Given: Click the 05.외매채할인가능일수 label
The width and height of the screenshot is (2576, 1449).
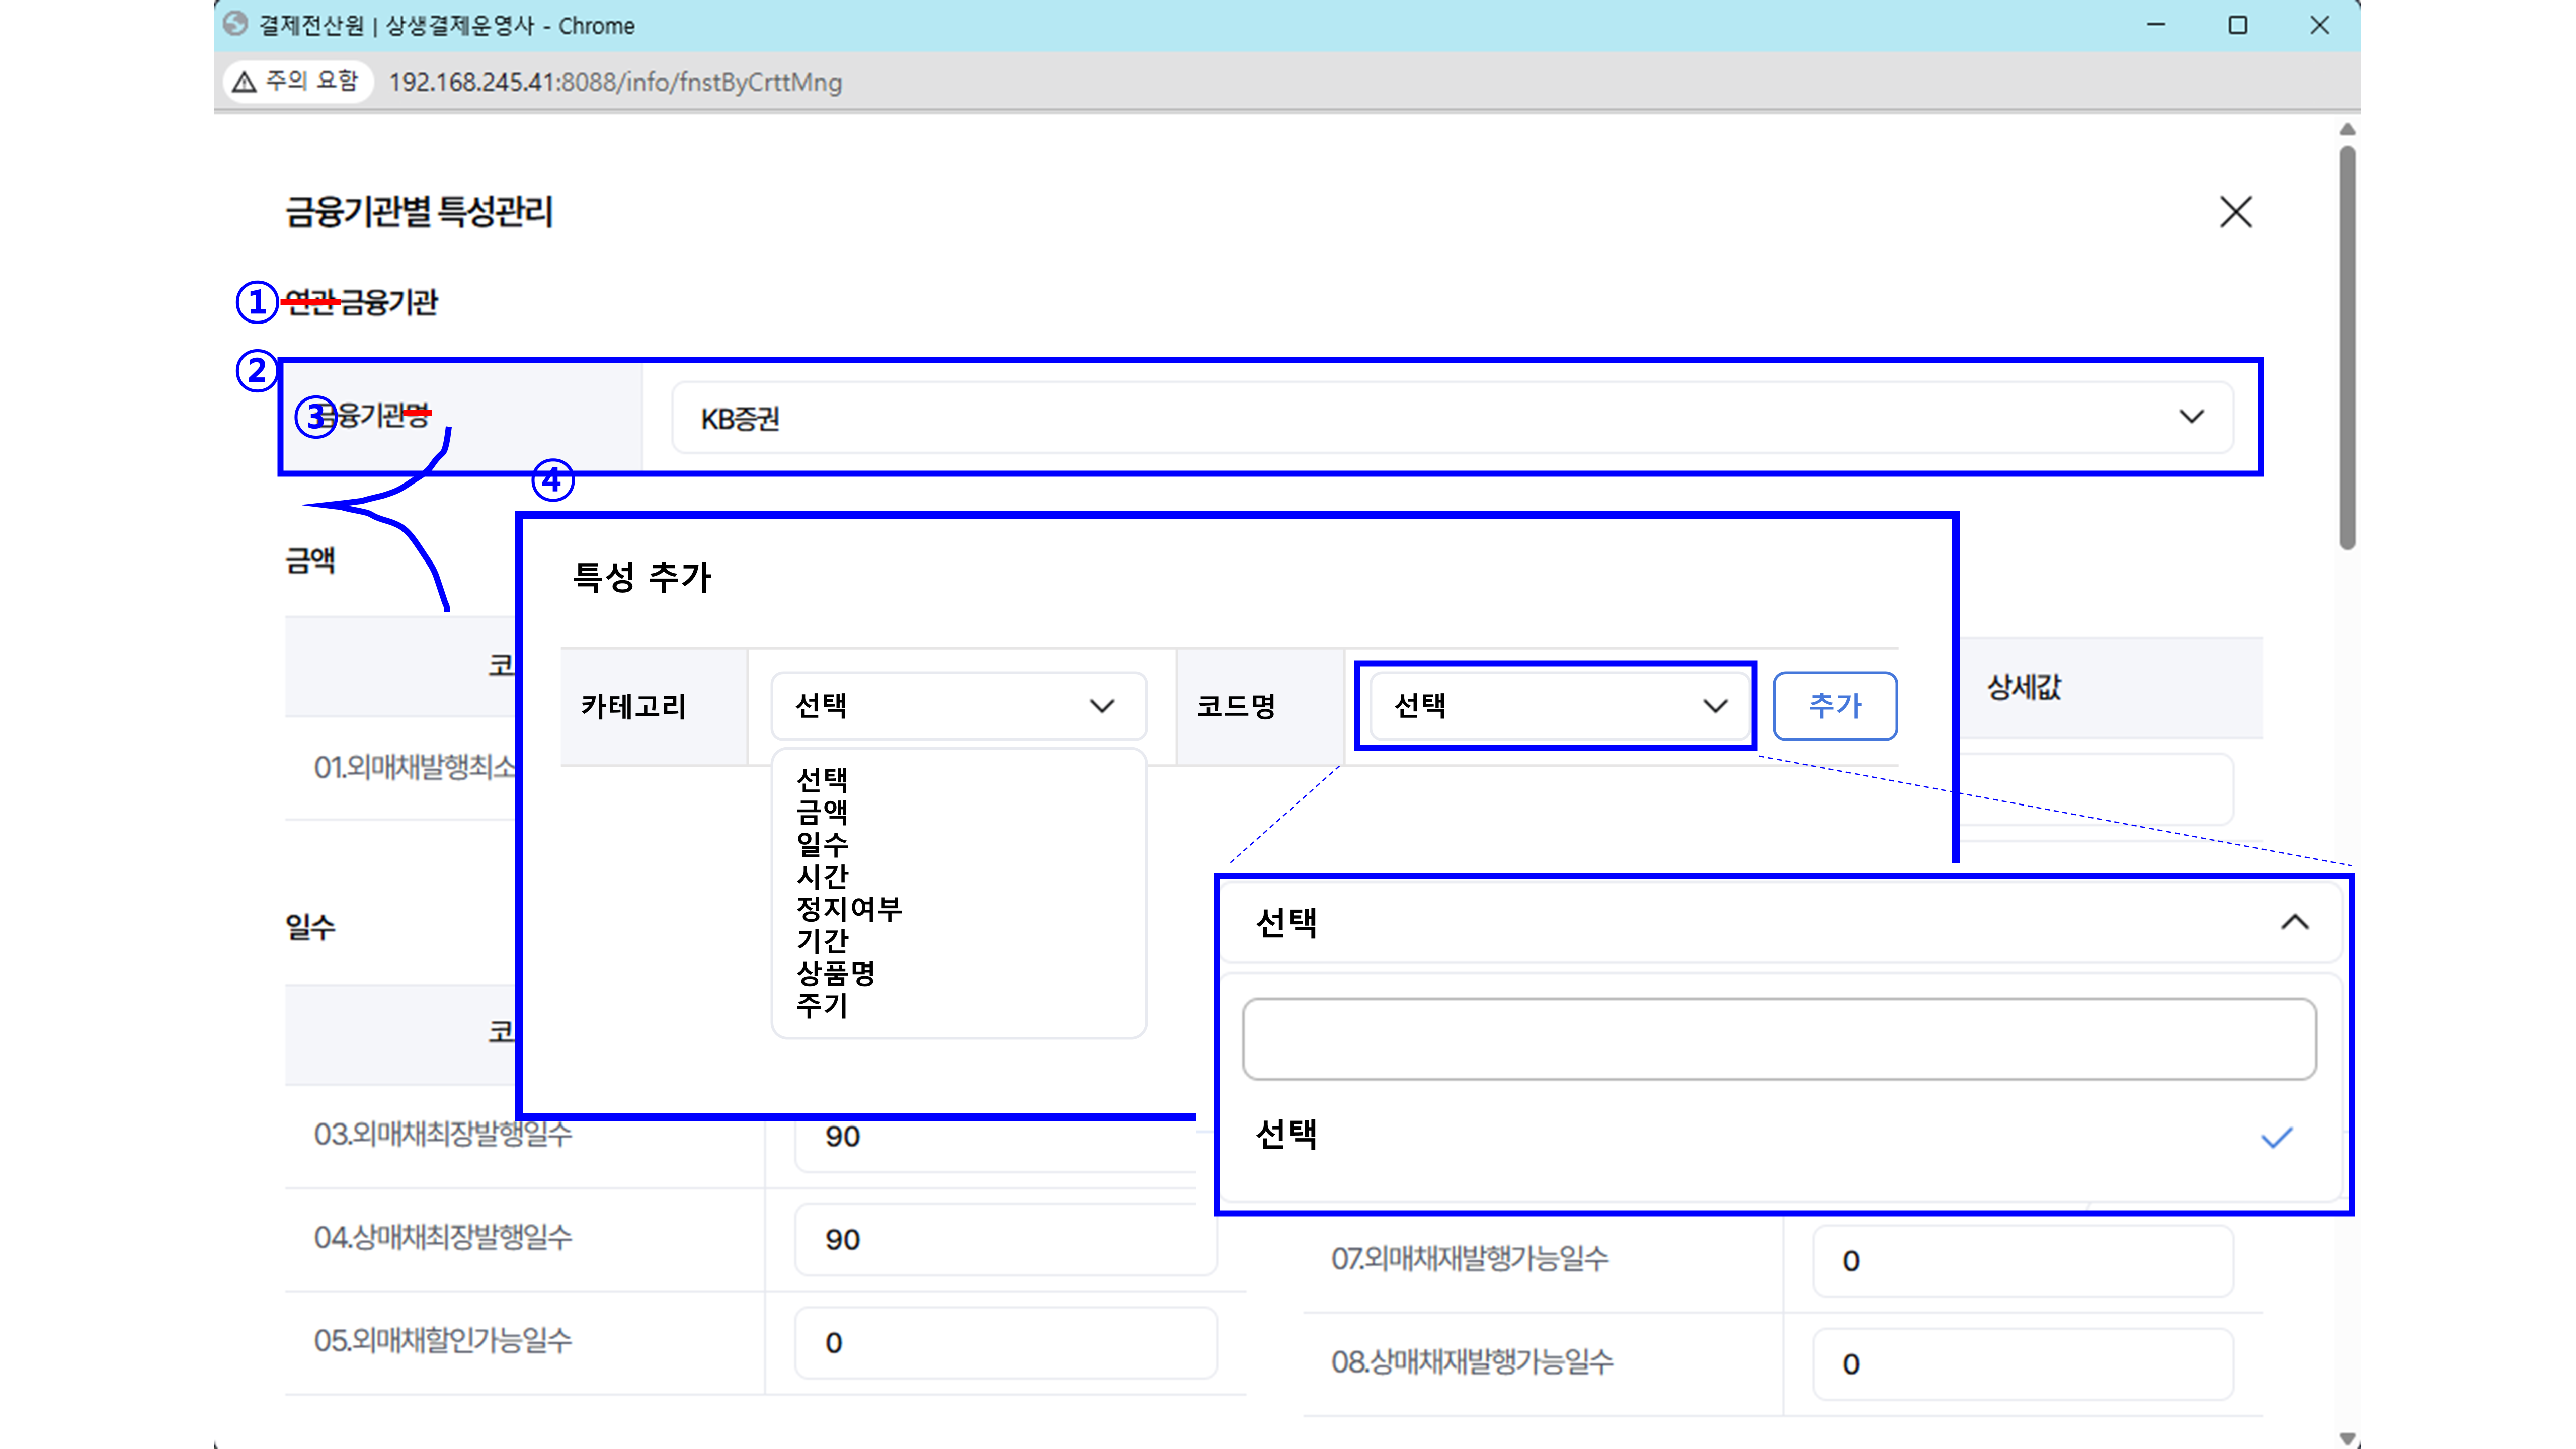Looking at the screenshot, I should 443,1341.
